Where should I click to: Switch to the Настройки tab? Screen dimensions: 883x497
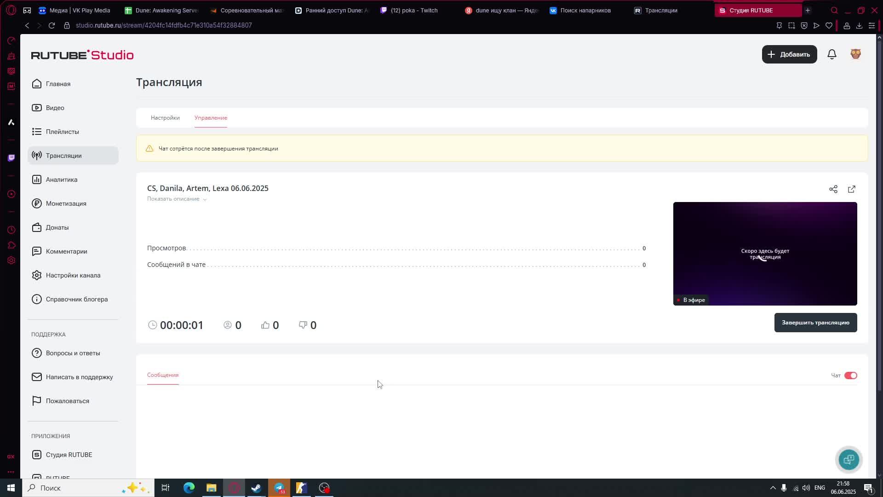pos(165,118)
